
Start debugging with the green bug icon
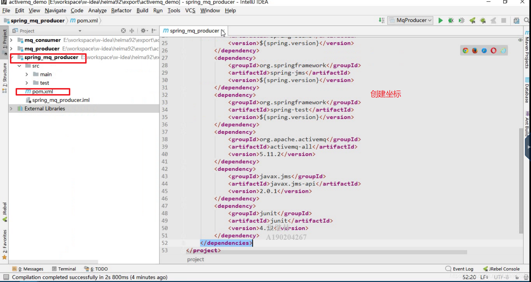coord(451,21)
